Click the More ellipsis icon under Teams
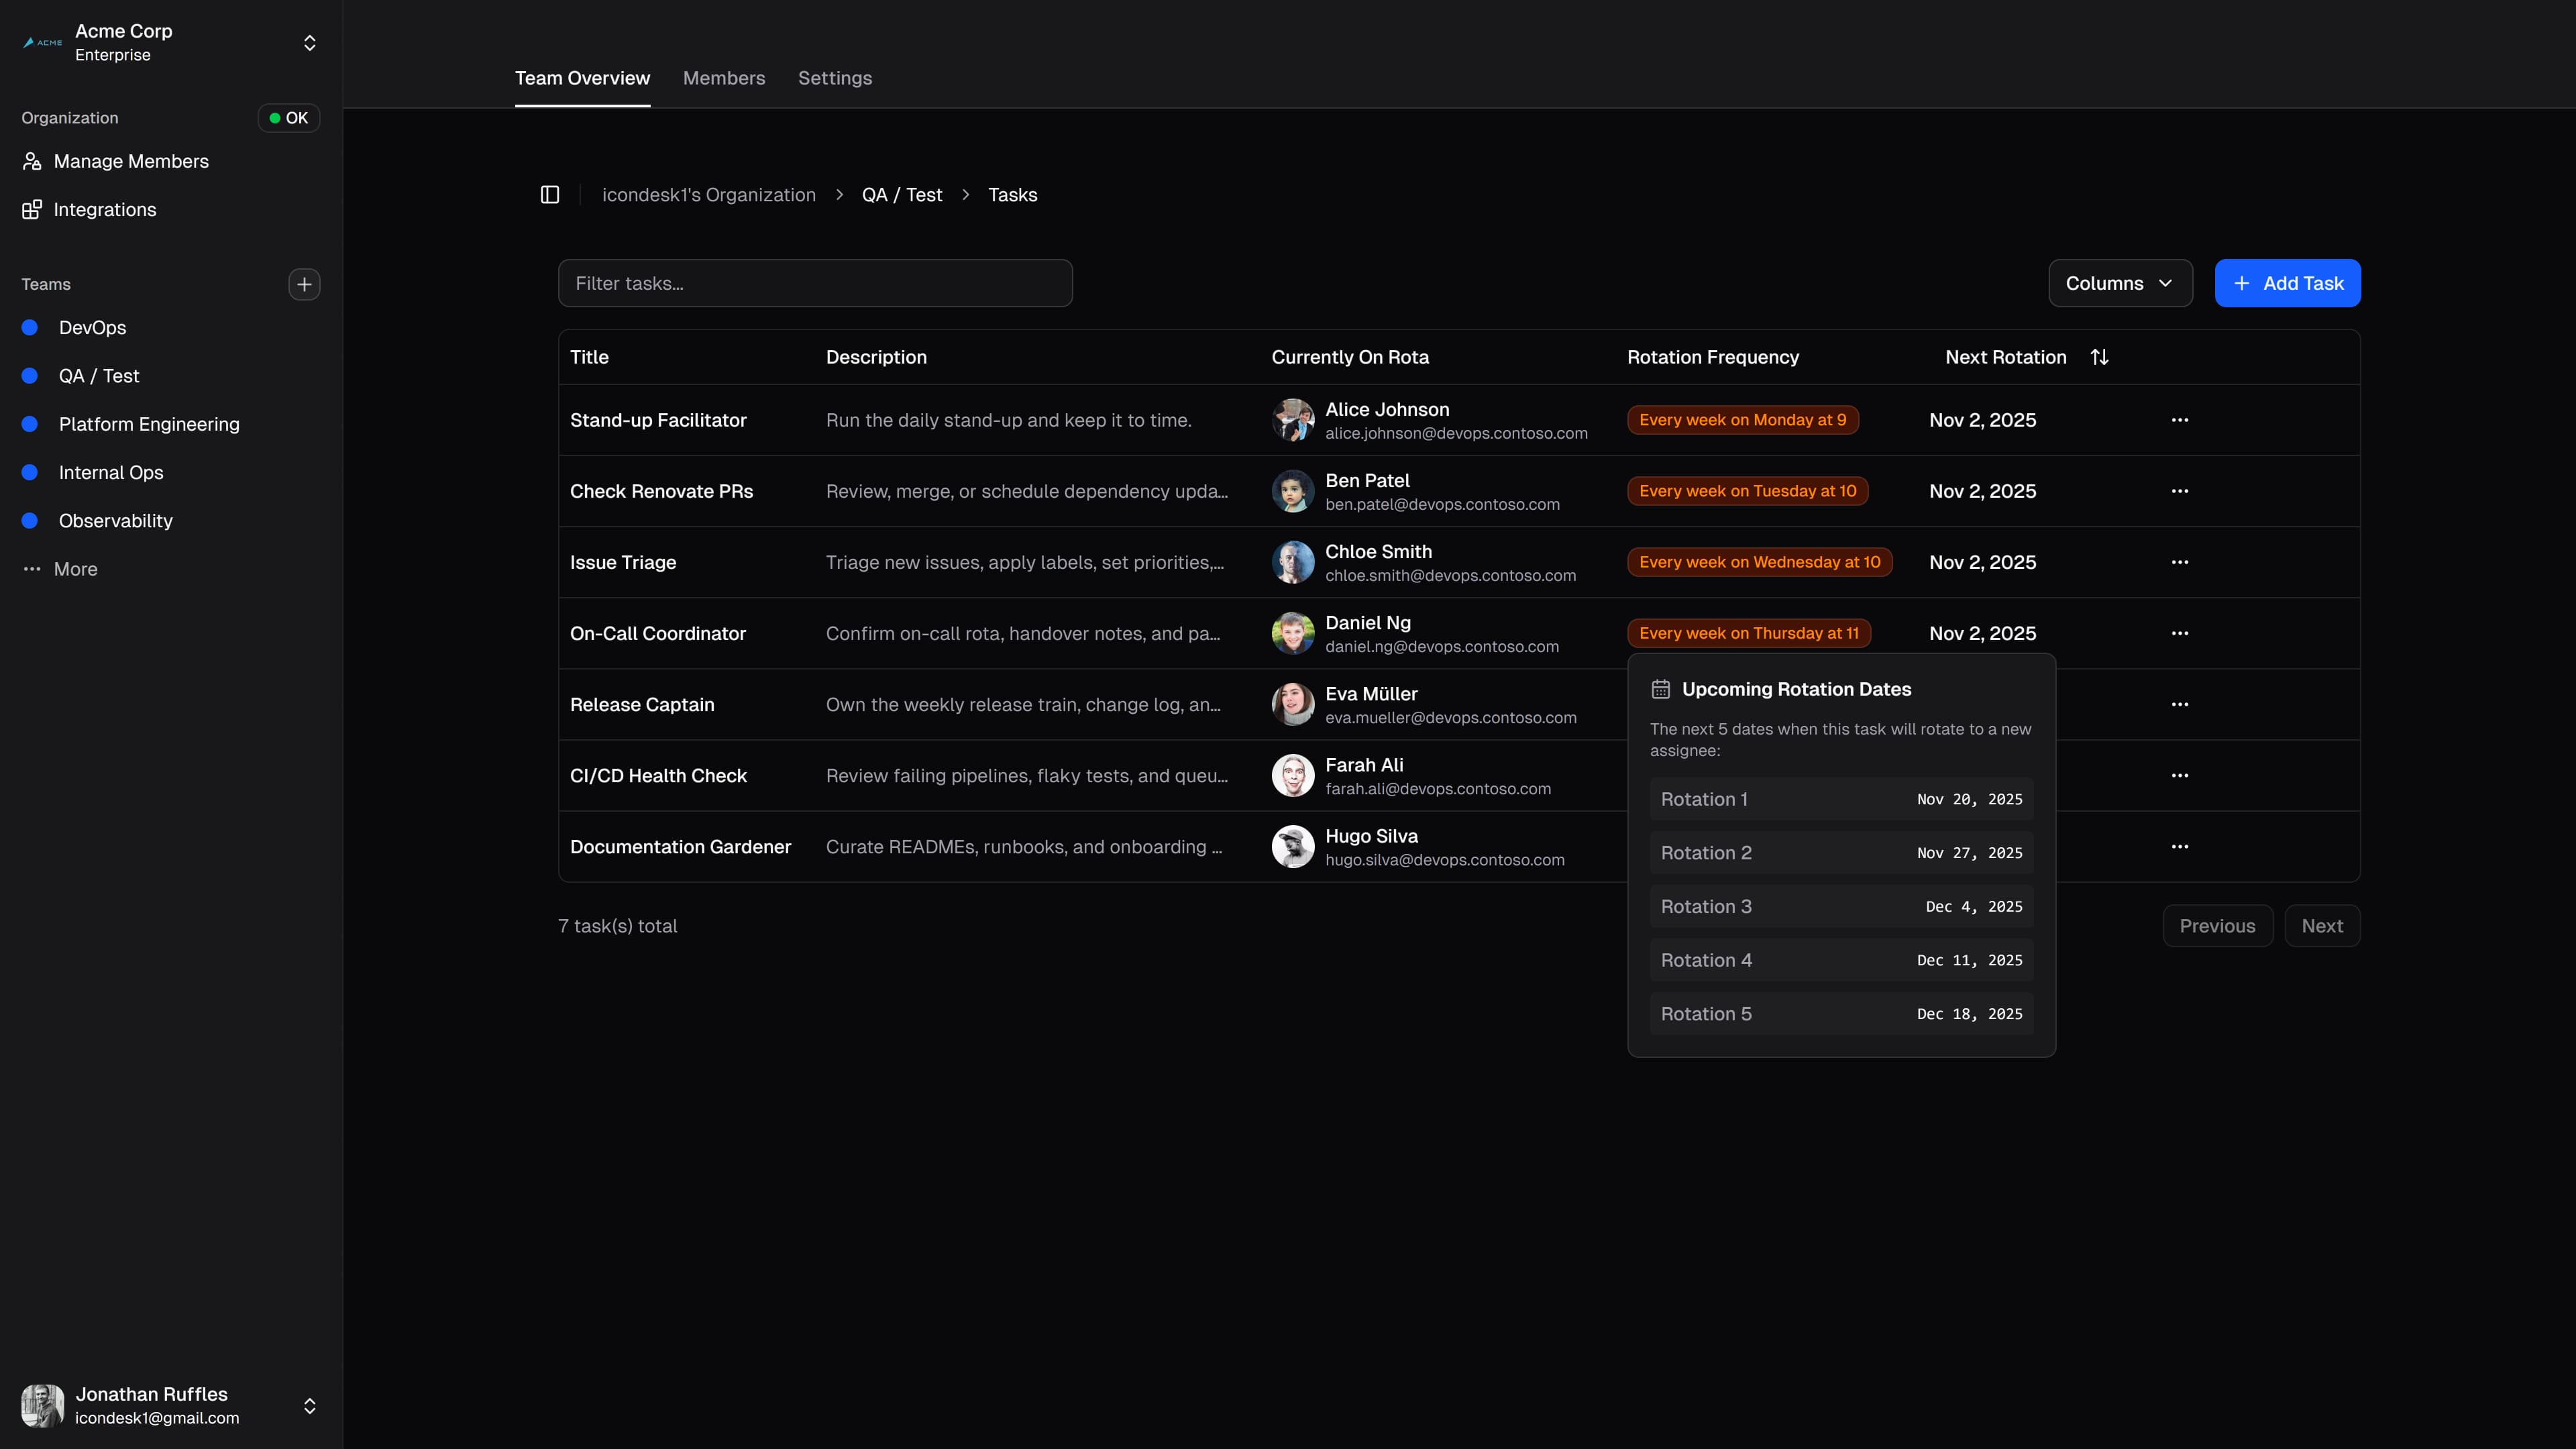The image size is (2576, 1449). pos(31,569)
